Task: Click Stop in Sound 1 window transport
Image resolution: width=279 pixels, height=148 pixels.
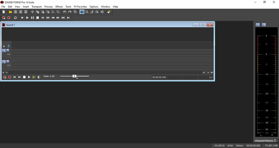Action: click(x=24, y=77)
